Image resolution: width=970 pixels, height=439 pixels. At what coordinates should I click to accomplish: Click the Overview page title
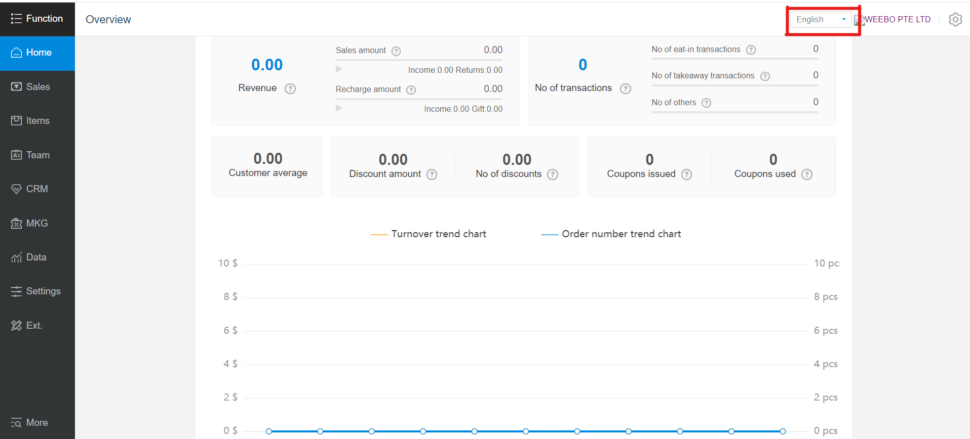[108, 19]
